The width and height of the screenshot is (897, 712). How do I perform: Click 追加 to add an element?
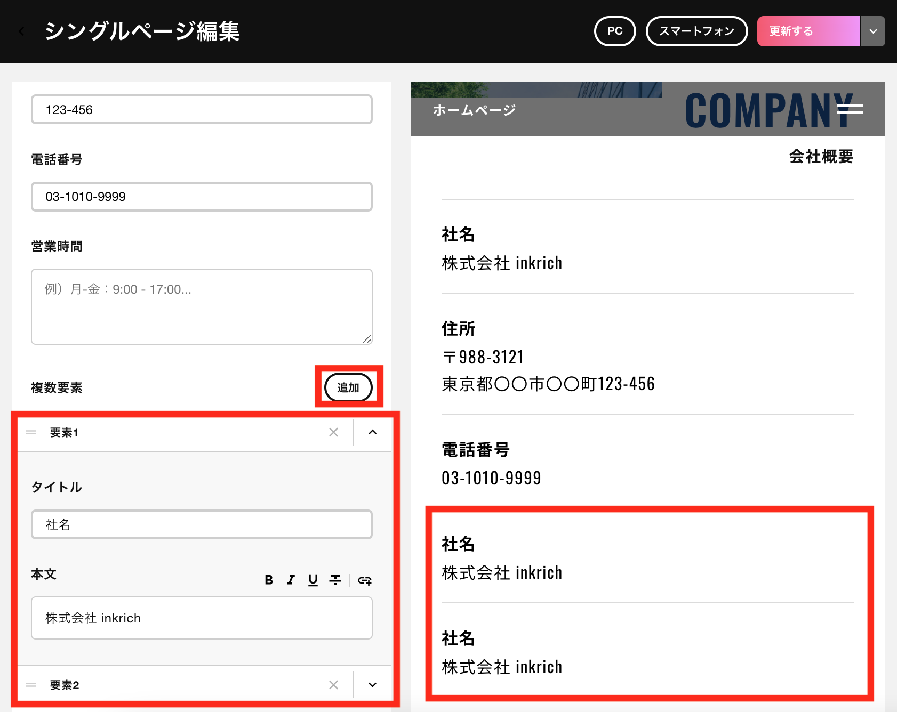click(x=348, y=387)
